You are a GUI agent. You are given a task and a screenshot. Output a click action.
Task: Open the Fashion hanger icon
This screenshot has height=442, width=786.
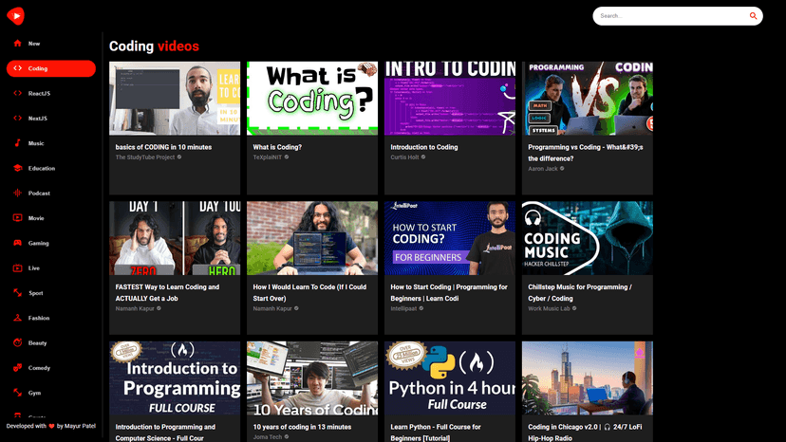(17, 318)
